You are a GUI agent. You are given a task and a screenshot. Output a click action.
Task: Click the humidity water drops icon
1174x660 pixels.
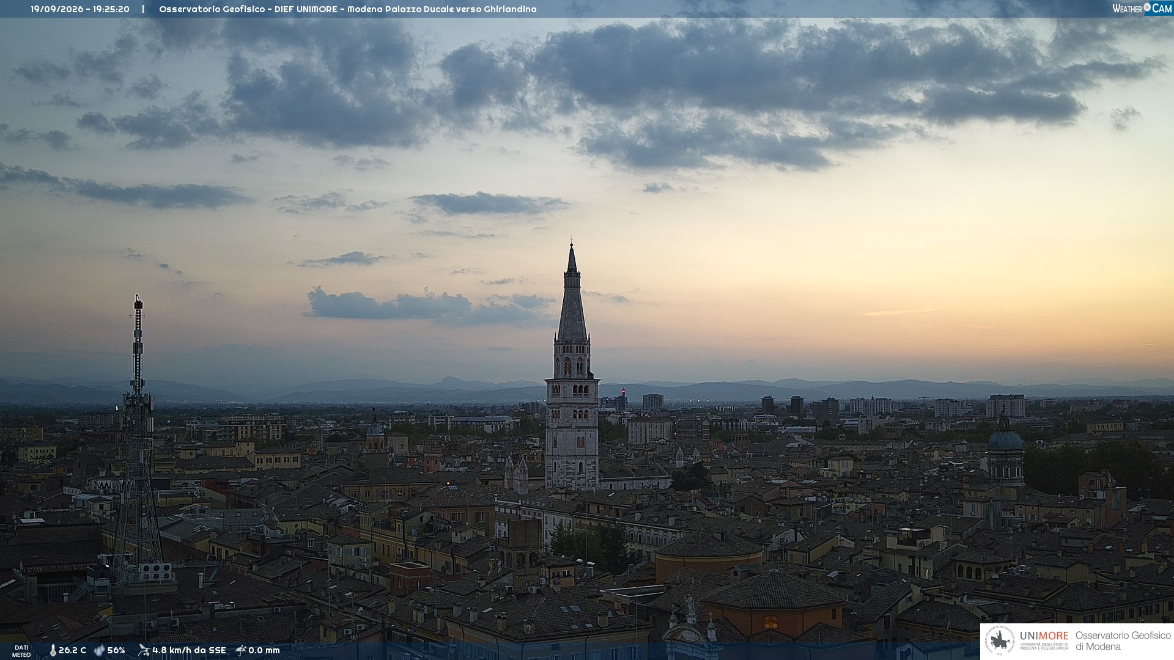[99, 650]
